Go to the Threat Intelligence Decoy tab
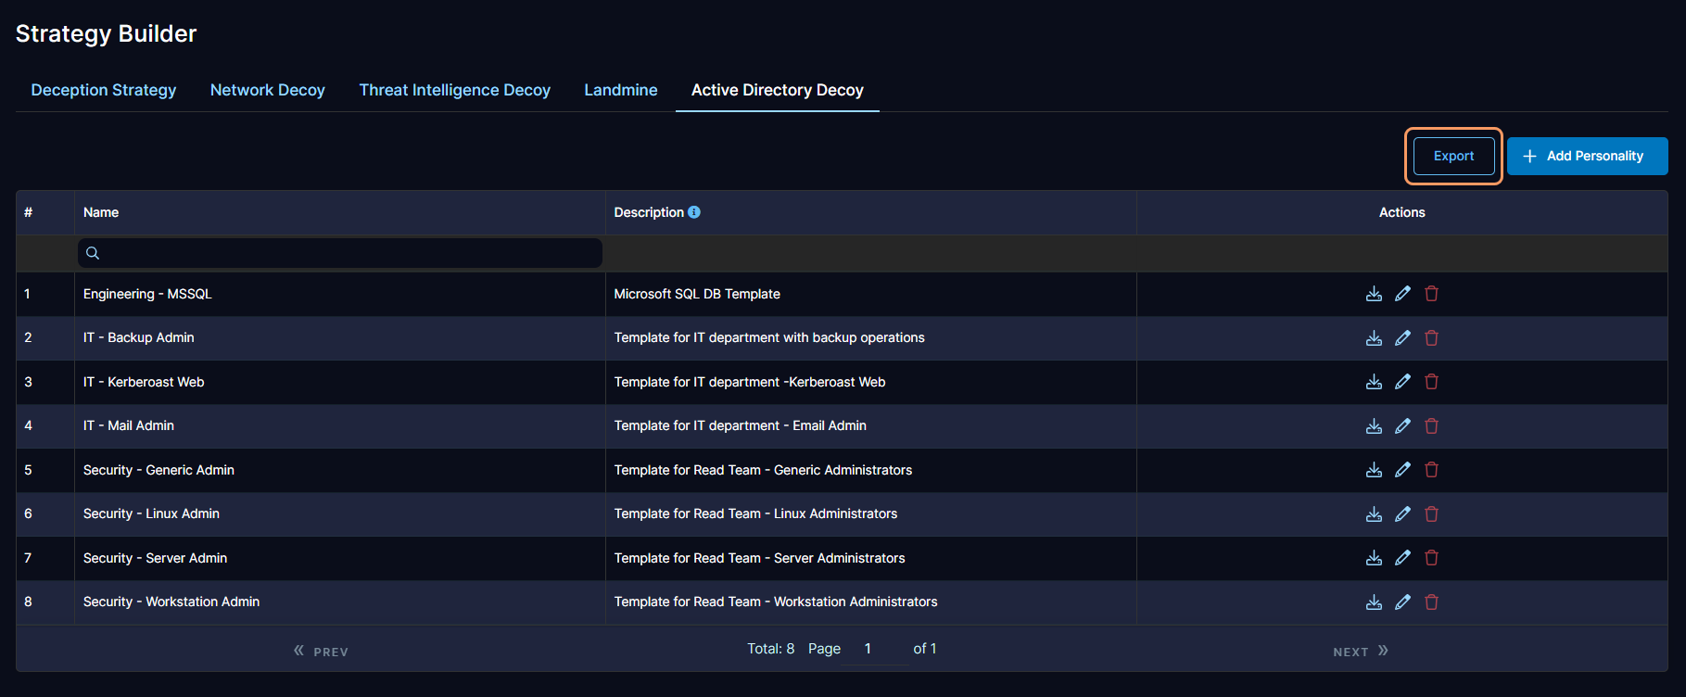Screen dimensions: 1686x697 pyautogui.click(x=454, y=90)
